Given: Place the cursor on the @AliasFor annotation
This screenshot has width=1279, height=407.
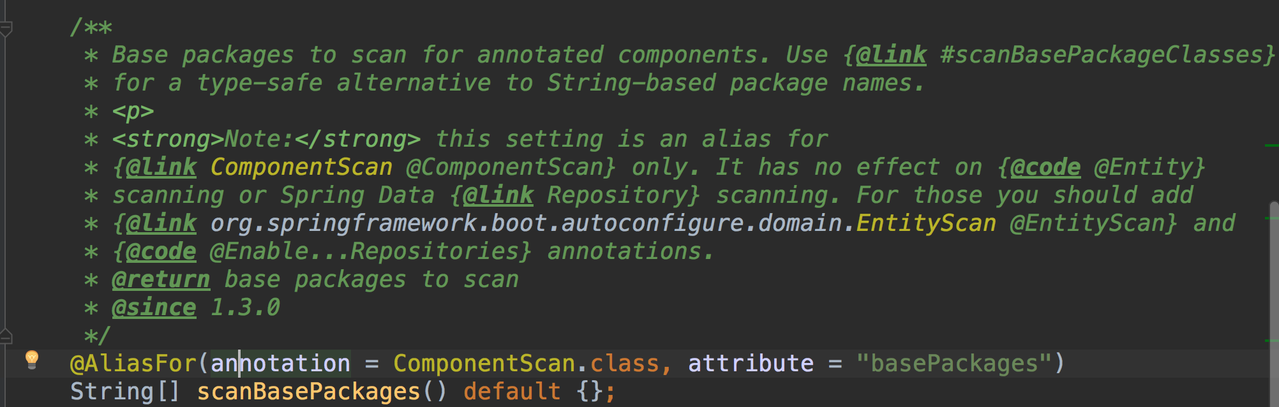Looking at the screenshot, I should tap(133, 364).
